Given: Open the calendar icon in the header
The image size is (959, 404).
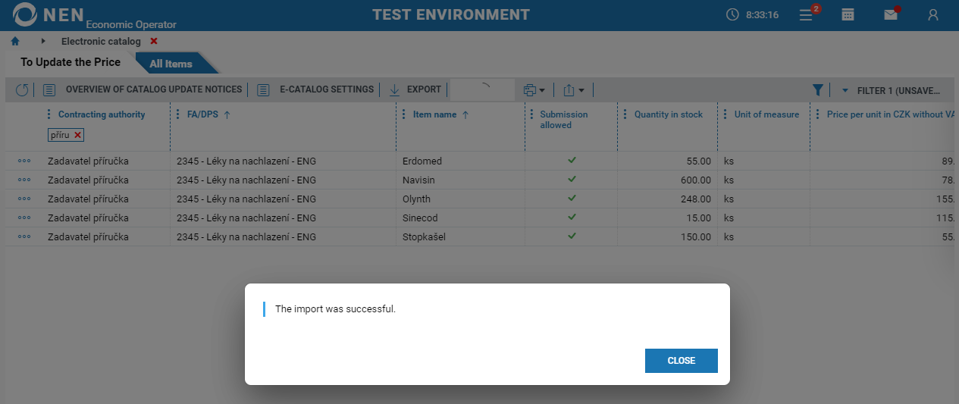Looking at the screenshot, I should point(848,15).
